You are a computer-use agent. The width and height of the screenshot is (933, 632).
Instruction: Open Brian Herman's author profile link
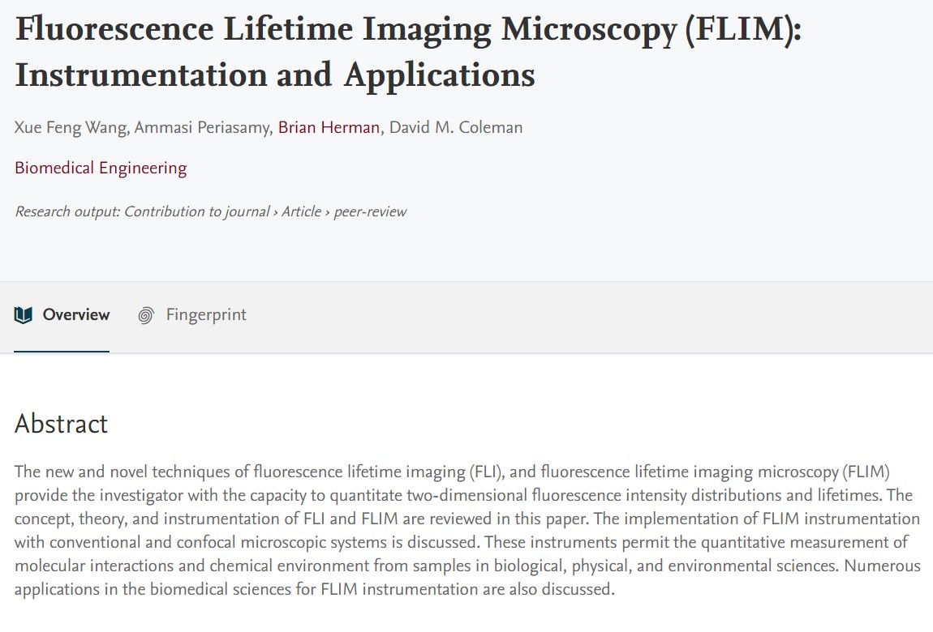click(x=329, y=128)
